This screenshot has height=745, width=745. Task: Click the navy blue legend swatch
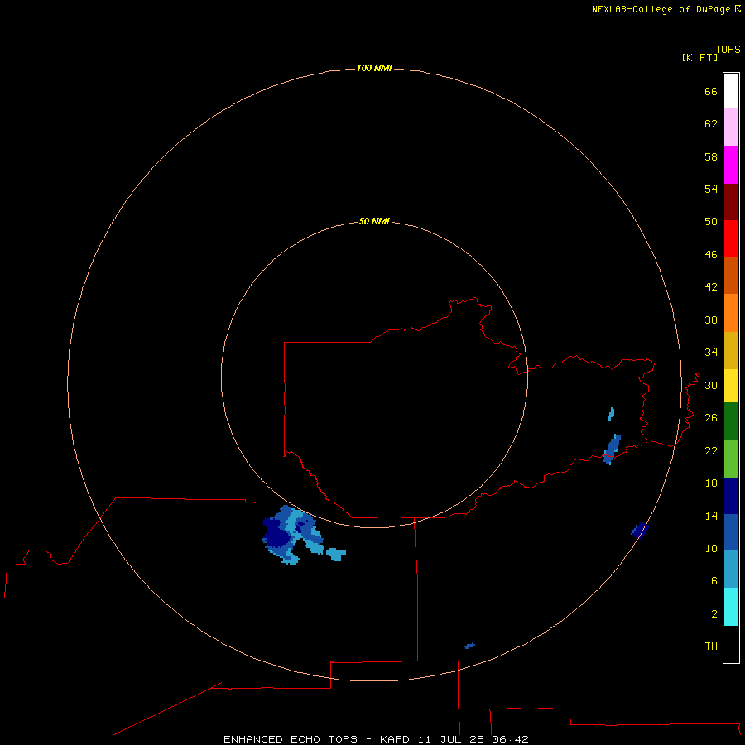(x=731, y=496)
